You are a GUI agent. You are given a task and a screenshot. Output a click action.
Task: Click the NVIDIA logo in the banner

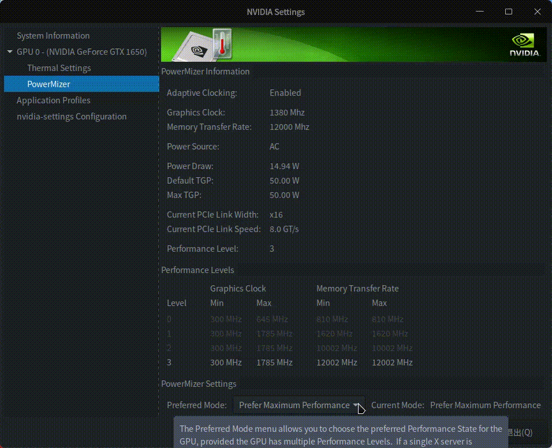click(524, 45)
